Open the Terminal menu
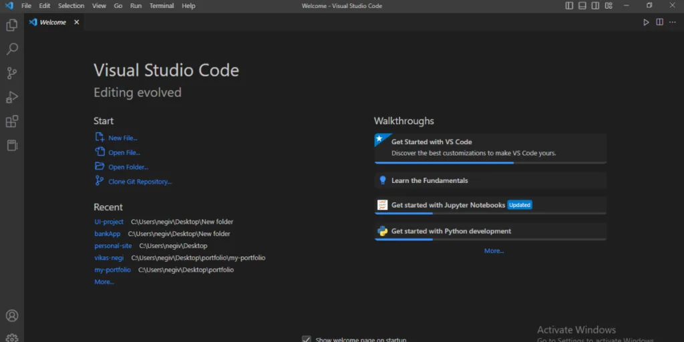684x342 pixels. [162, 5]
